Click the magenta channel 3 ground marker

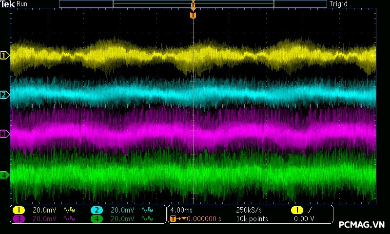[x=4, y=134]
